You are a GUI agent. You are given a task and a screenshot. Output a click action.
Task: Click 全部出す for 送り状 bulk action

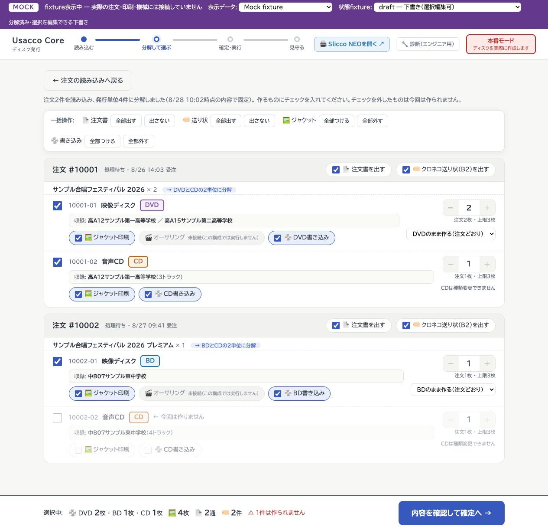tap(226, 121)
